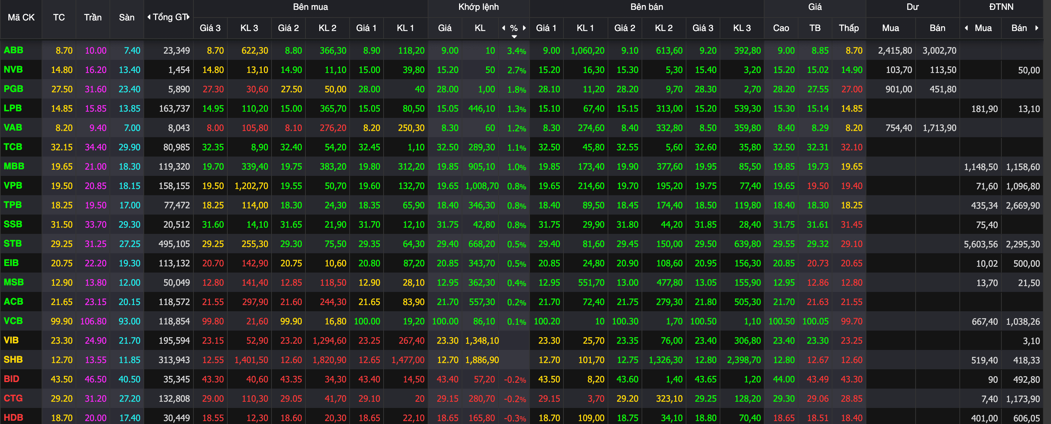Screen dimensions: 1051x424
Task: Click HDB percent change -0.3%
Action: pyautogui.click(x=515, y=418)
